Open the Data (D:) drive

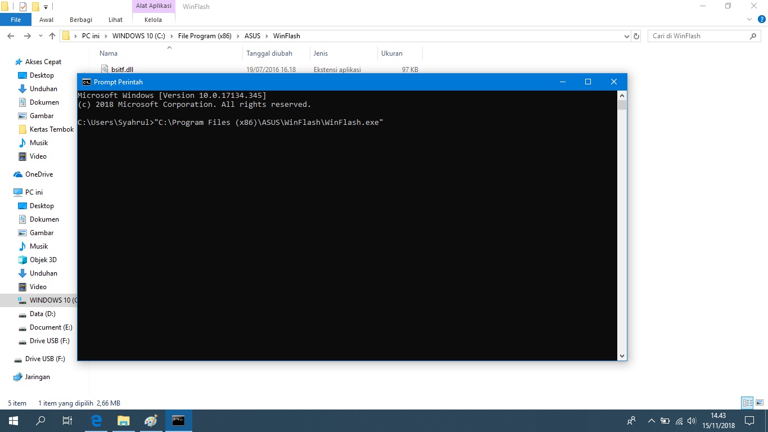pos(43,314)
